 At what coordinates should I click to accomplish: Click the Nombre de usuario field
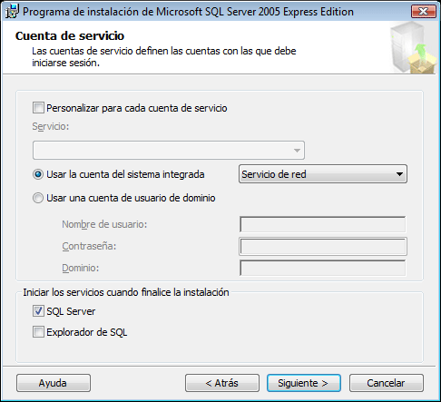(323, 224)
